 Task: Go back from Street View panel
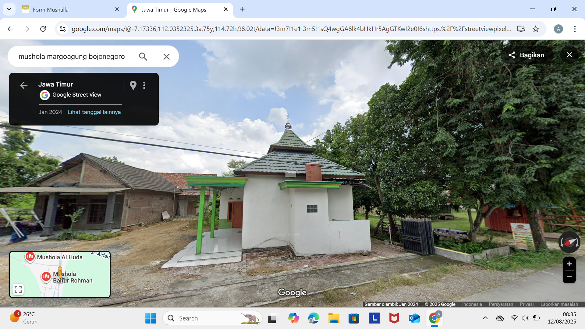click(x=24, y=85)
